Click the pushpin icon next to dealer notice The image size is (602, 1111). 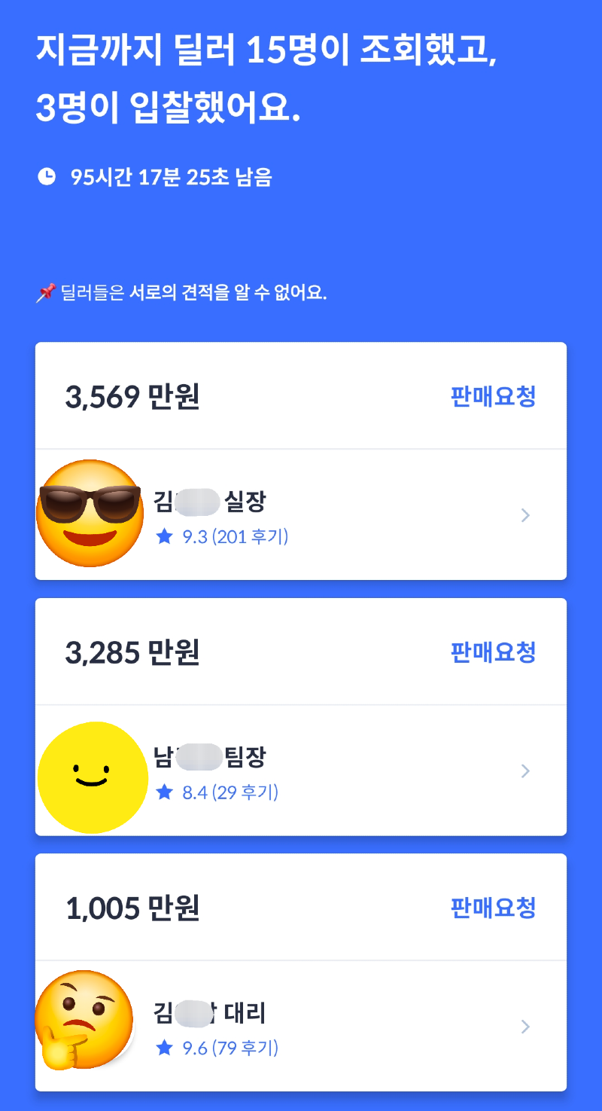point(45,293)
